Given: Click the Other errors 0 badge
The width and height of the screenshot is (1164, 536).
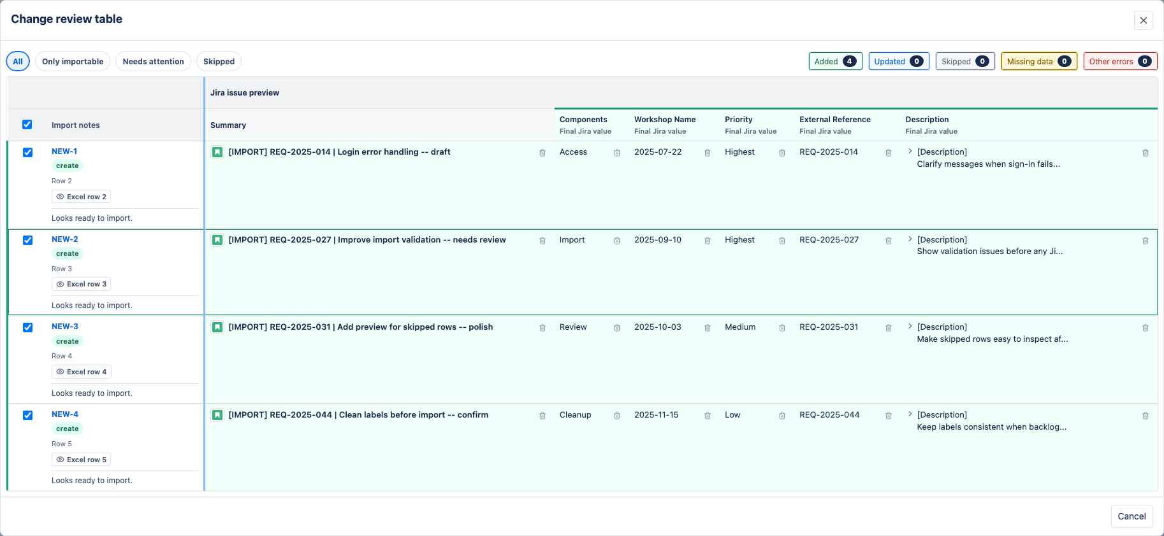Looking at the screenshot, I should [1121, 61].
